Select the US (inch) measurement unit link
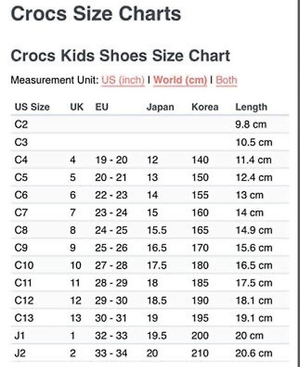300x367 pixels. coord(123,80)
